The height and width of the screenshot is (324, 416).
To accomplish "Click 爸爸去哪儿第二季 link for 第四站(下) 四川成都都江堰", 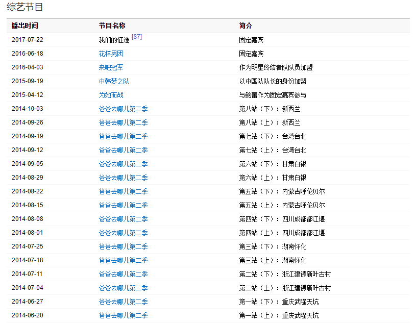I will (x=123, y=219).
